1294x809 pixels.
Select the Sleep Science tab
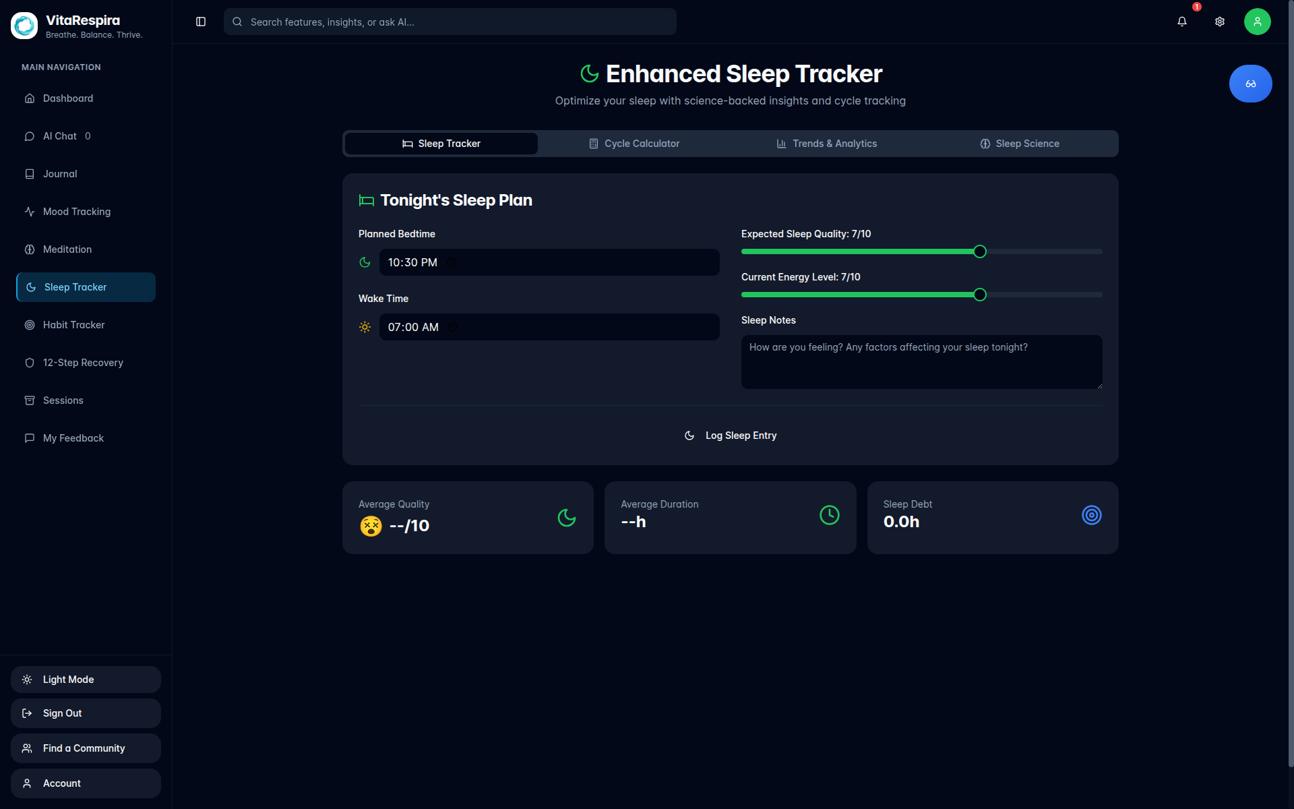[x=1018, y=144]
